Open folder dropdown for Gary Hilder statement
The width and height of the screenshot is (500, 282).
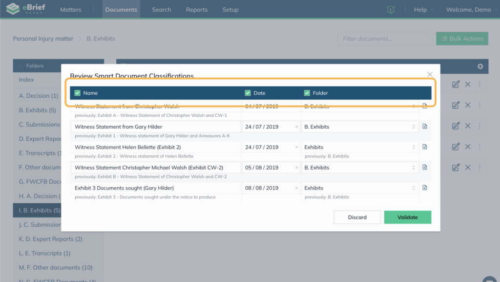pos(414,127)
